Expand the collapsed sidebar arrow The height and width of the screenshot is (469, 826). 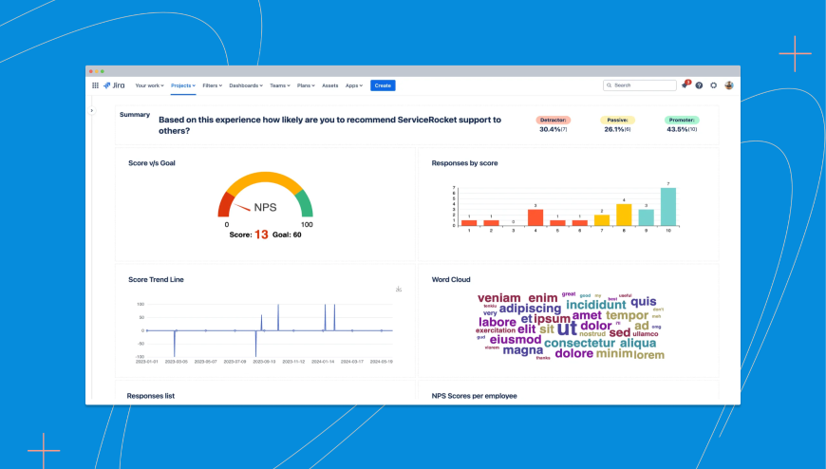(x=92, y=111)
